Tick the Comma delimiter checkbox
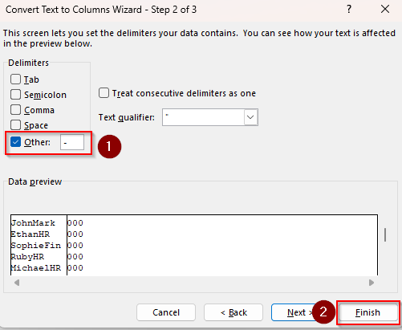Viewport: 402px width, 330px height. 15,110
